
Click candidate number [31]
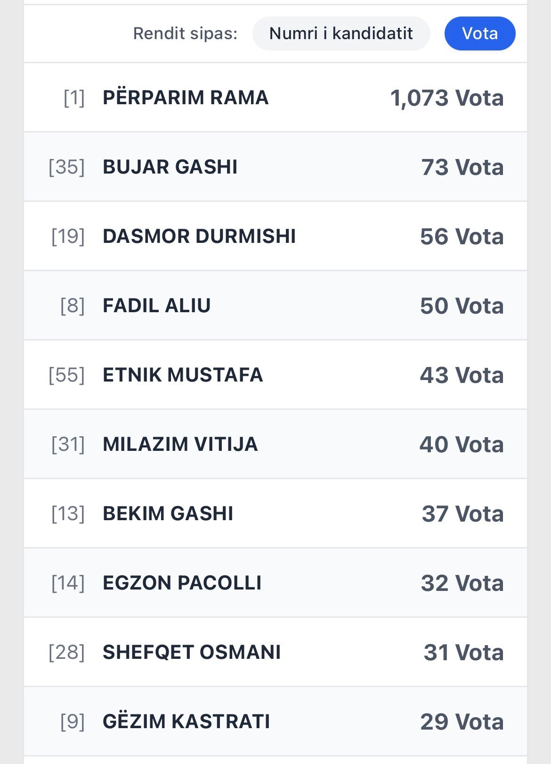coord(68,445)
